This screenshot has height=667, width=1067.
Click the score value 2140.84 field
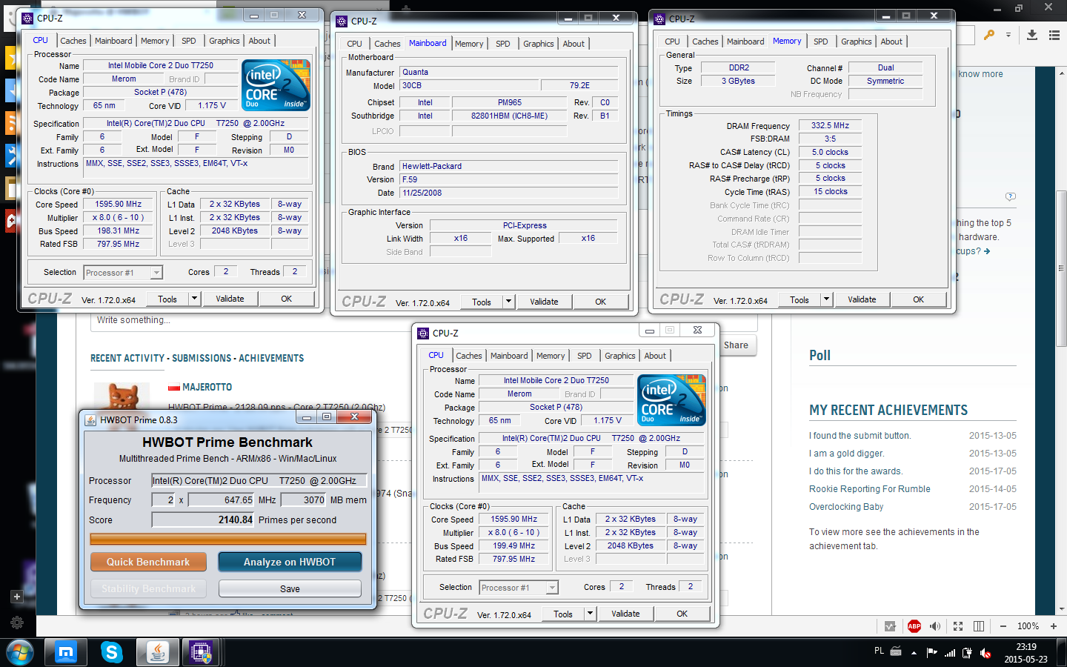[x=203, y=520]
